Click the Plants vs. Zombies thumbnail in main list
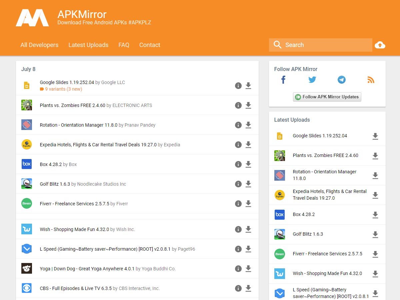Viewport: 400px width, 300px height. (27, 105)
